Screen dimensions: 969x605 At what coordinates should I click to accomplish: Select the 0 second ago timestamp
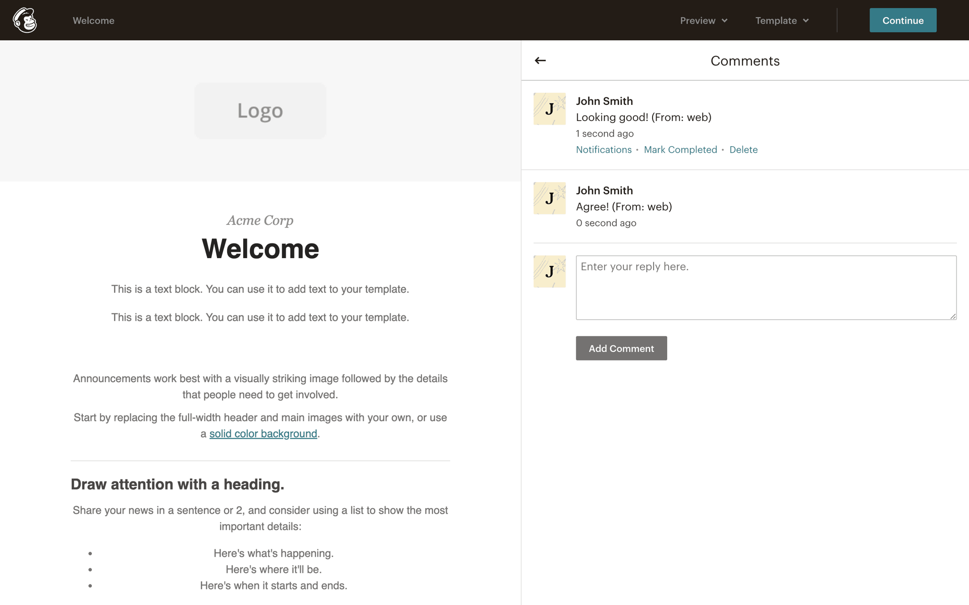pyautogui.click(x=606, y=223)
